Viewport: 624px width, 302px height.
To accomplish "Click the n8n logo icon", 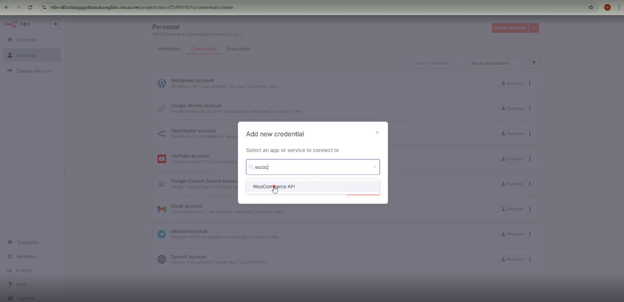I will point(11,24).
